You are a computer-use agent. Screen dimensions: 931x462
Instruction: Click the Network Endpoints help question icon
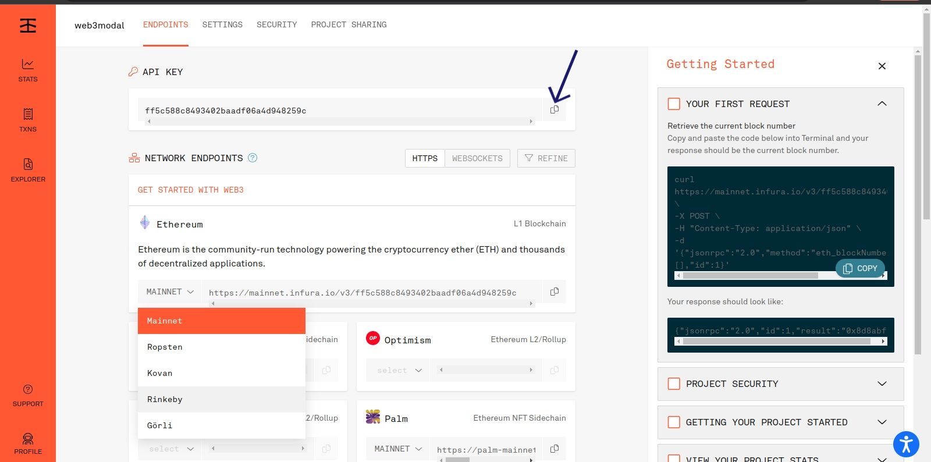pos(253,158)
